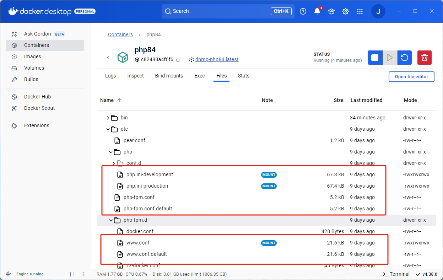Click the Docker Desktop whale logo
This screenshot has width=443, height=280.
(13, 11)
